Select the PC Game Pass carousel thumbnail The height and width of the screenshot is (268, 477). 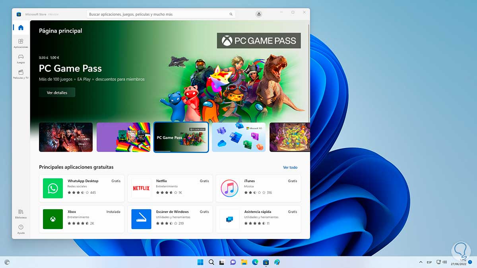coord(181,137)
